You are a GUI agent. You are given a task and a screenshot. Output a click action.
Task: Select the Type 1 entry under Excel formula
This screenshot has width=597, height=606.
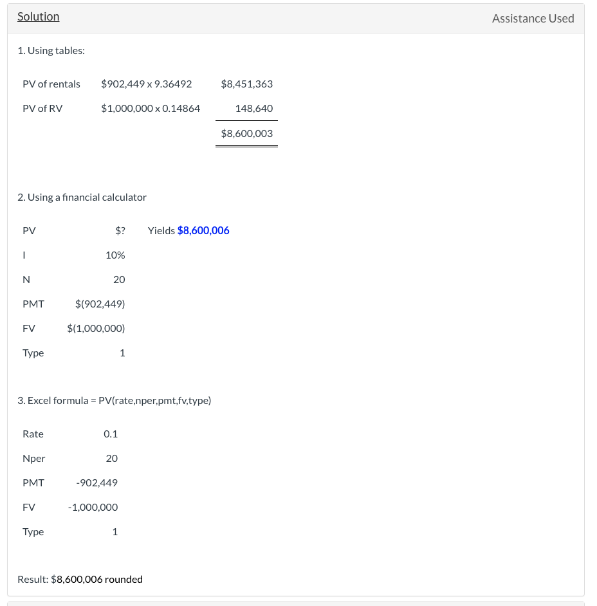pyautogui.click(x=71, y=531)
